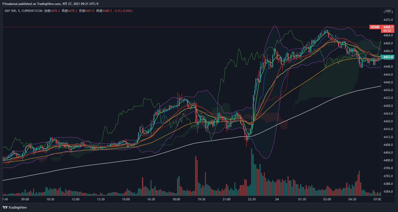The height and width of the screenshot is (212, 398).
Task: Click the 4388.0 price axis label
Action: tap(388, 184)
